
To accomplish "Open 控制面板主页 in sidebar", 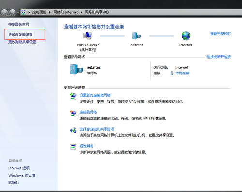I will (19, 24).
